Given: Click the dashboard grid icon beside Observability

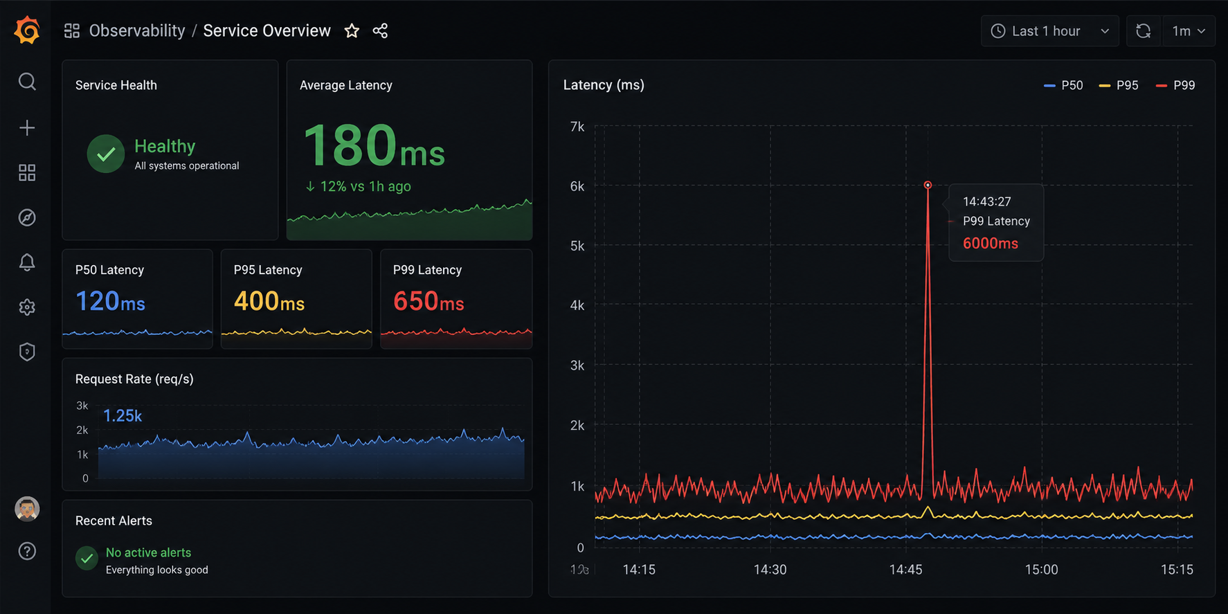Looking at the screenshot, I should (72, 30).
